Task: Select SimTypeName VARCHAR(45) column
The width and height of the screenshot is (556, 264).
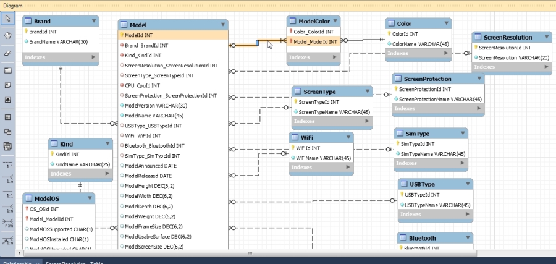Action: [431, 154]
